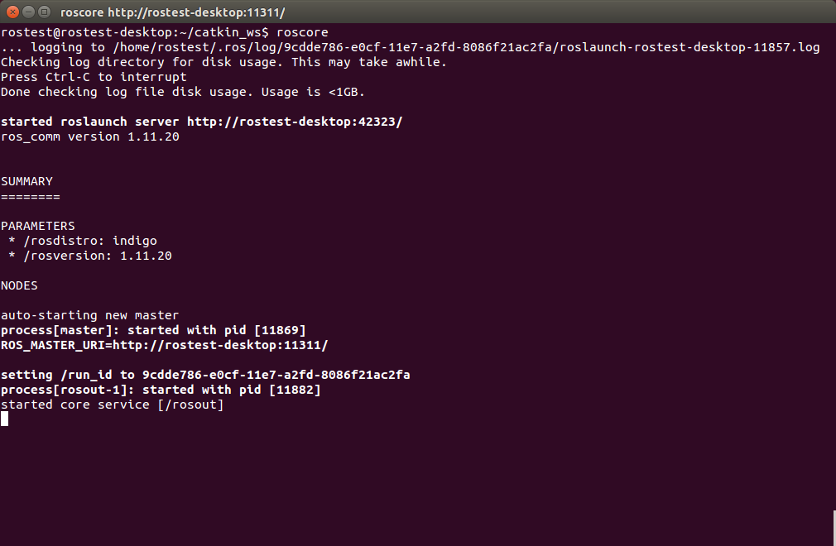Click the roslaunch log file path
836x546 pixels.
465,47
